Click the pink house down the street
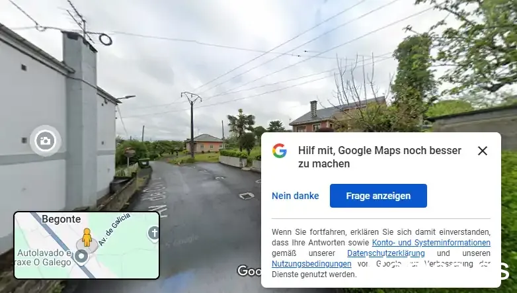 tap(205, 144)
